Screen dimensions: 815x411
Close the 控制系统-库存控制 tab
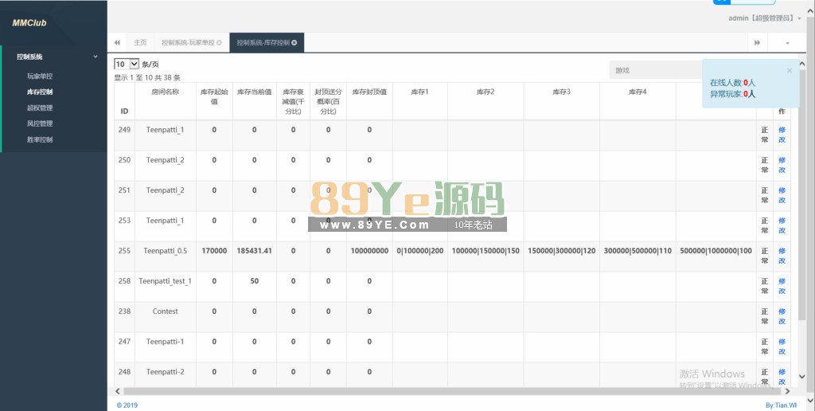(x=294, y=42)
